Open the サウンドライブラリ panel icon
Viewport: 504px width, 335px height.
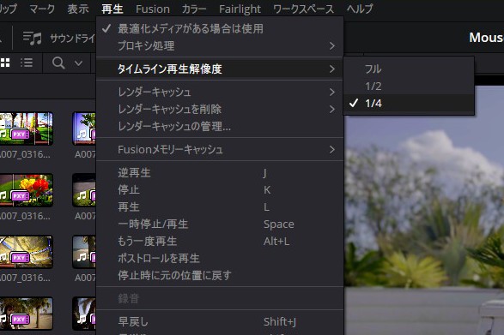(x=32, y=39)
